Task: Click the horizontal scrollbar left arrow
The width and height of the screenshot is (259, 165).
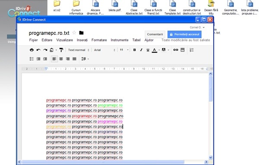Action: (x=19, y=162)
